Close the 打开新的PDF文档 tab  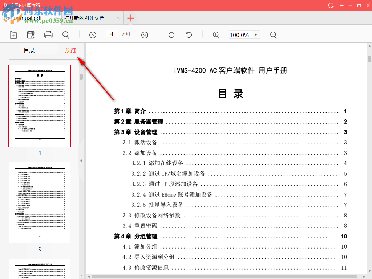[x=118, y=18]
